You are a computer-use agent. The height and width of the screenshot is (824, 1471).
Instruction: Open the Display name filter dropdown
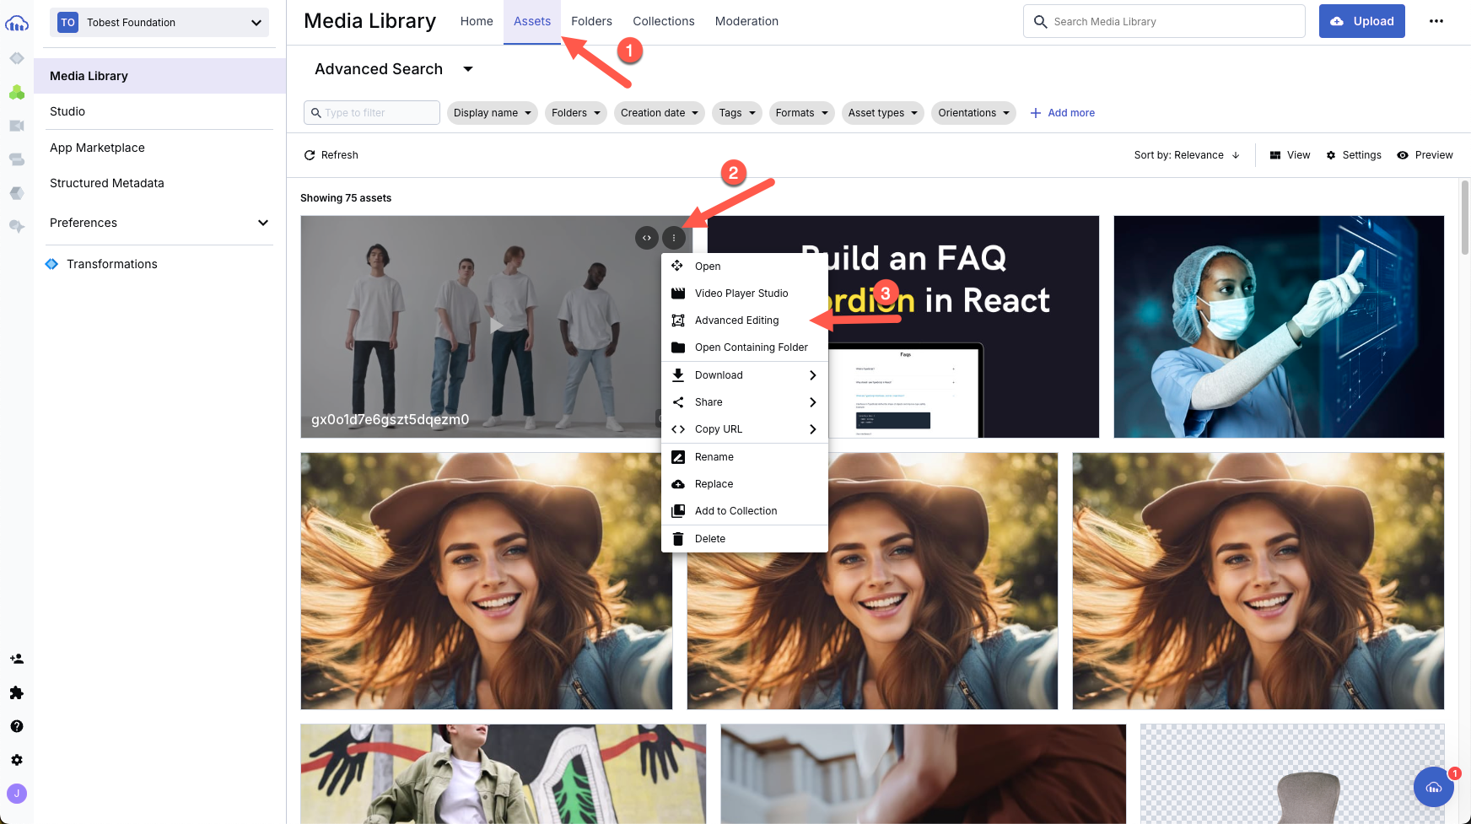[x=493, y=113]
